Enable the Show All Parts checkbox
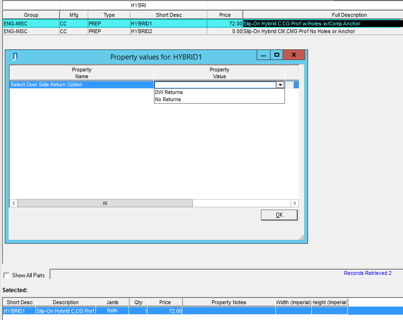The height and width of the screenshot is (320, 403). coord(6,275)
